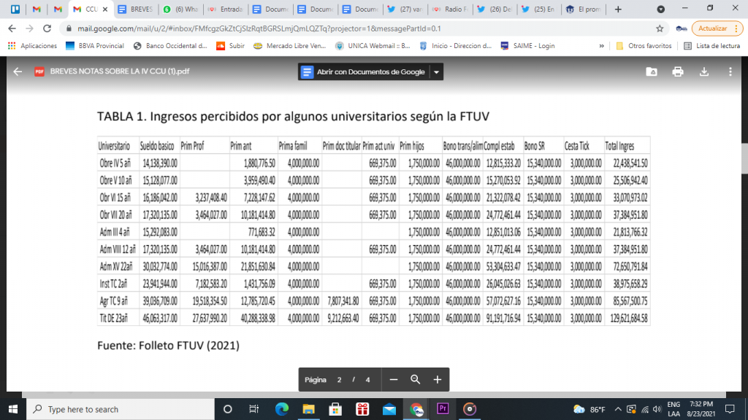
Task: Open the three-dot more actions menu
Action: click(730, 71)
